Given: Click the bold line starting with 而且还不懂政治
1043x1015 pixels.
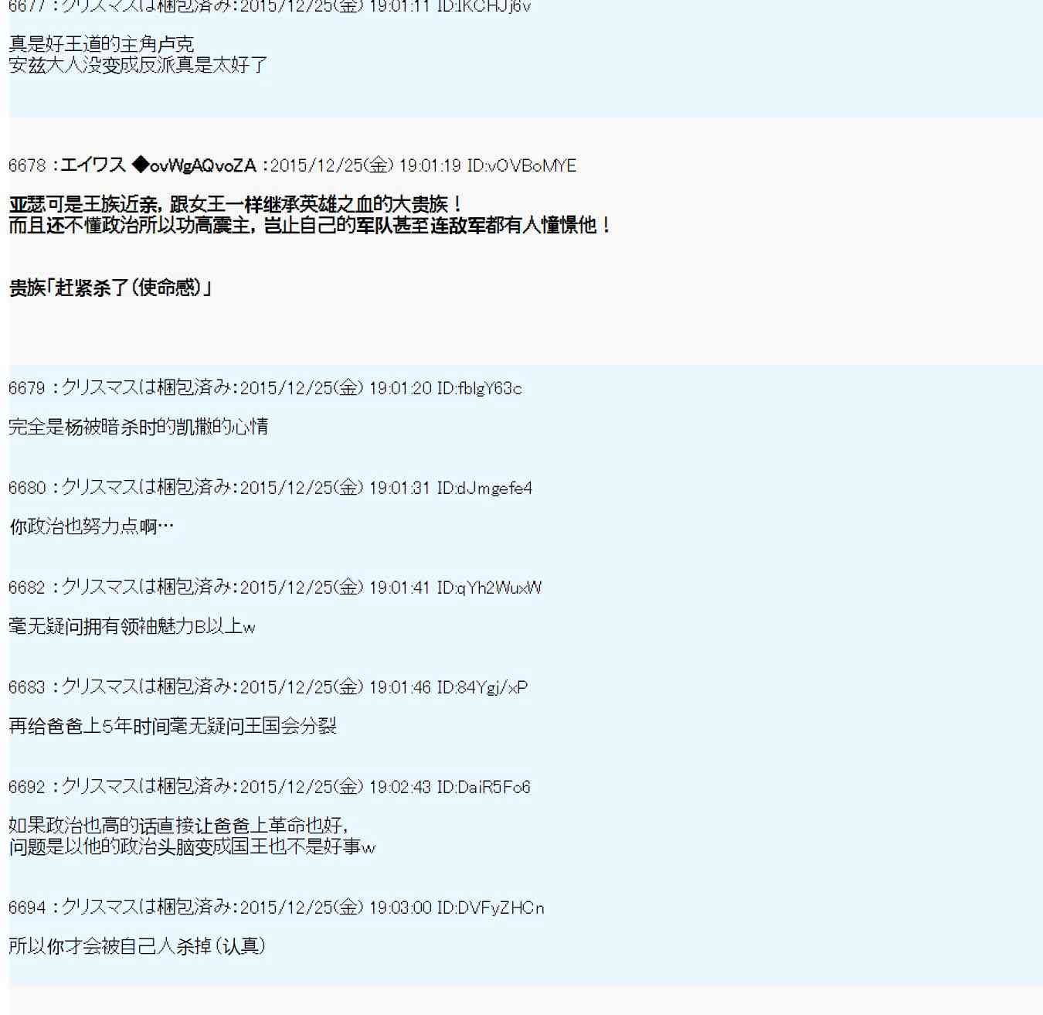Looking at the screenshot, I should tap(309, 226).
